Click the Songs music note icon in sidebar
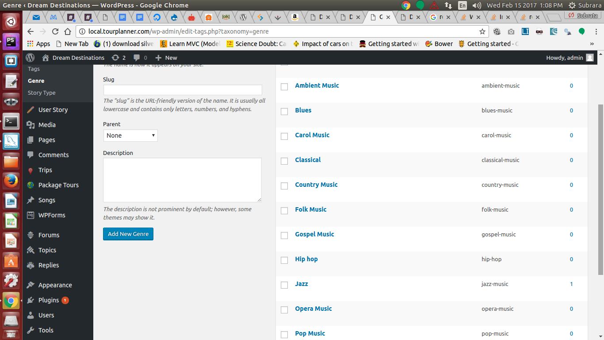This screenshot has width=604, height=340. (x=30, y=200)
